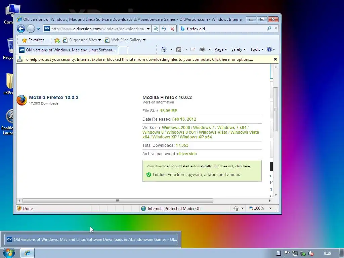
Task: Click the horizontal scrollbar left arrow
Action: (19, 201)
